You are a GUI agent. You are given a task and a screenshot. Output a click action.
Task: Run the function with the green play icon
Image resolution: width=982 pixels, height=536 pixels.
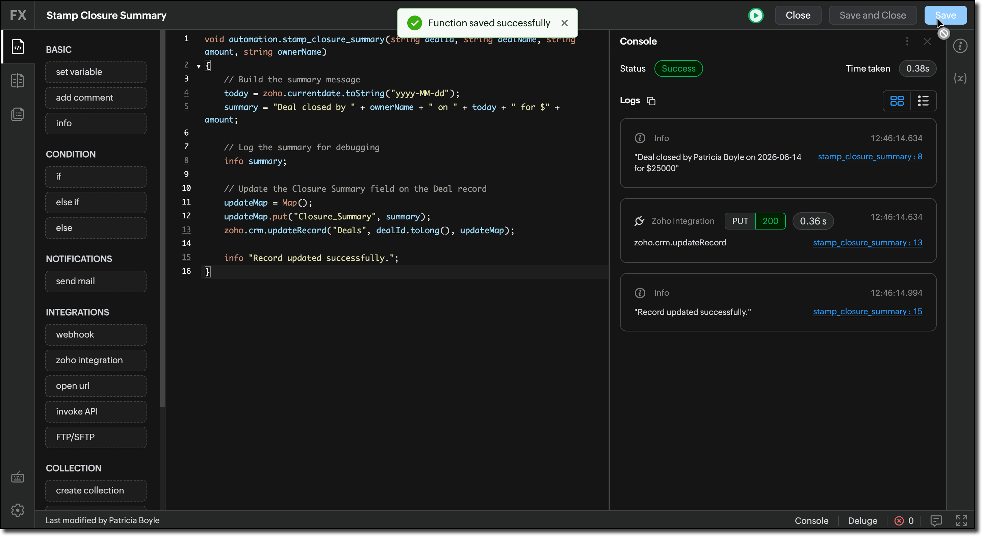point(755,15)
